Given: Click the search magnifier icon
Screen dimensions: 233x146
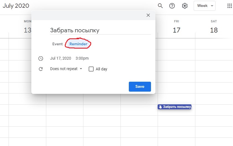Looking at the screenshot, I should coord(160,6).
